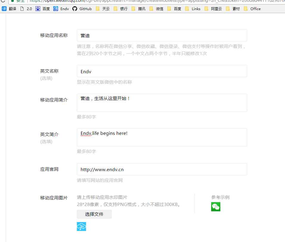This screenshot has width=285, height=242.
Task: Open the 腾讯 bookmarks folder
Action: click(138, 9)
